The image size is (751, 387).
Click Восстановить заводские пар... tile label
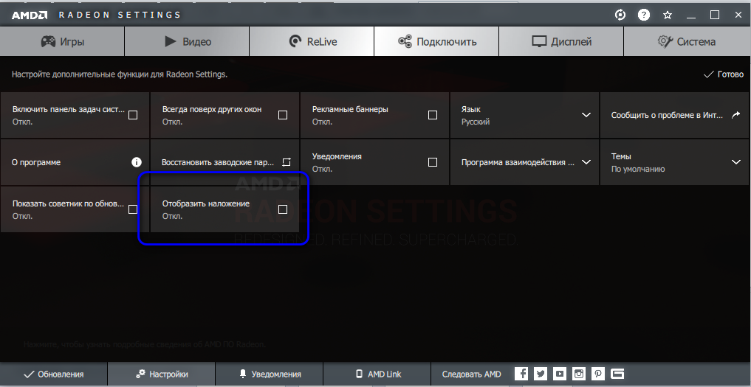[x=218, y=162]
